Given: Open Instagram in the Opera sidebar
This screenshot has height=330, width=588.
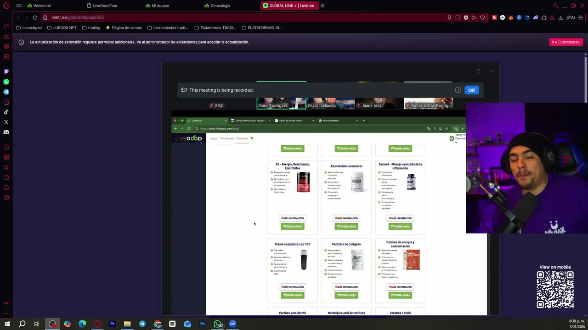Looking at the screenshot, I should [x=6, y=102].
